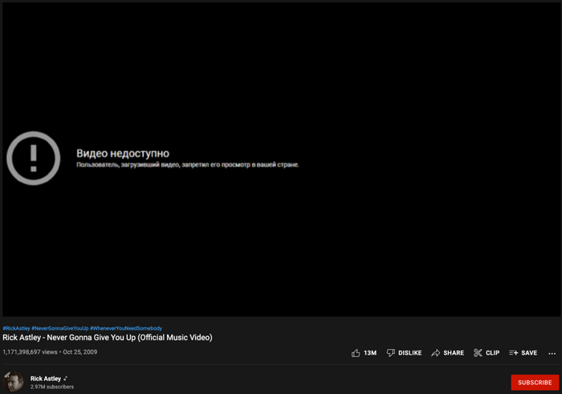Screen dimensions: 562x394
Task: Open Rick Astley's channel avatar
Action: tap(13, 382)
